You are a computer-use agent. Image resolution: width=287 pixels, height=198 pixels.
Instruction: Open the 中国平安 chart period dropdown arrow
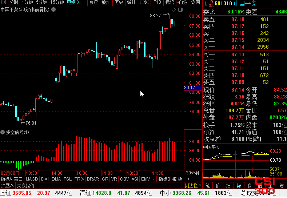point(53,9)
